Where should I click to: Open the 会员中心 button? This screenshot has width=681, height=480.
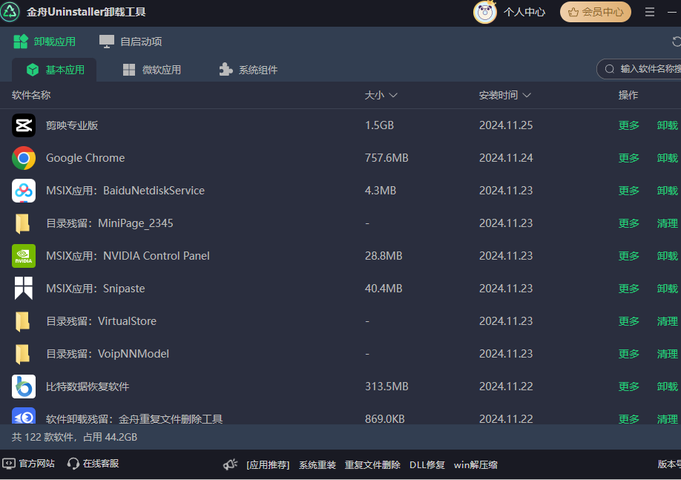[596, 12]
